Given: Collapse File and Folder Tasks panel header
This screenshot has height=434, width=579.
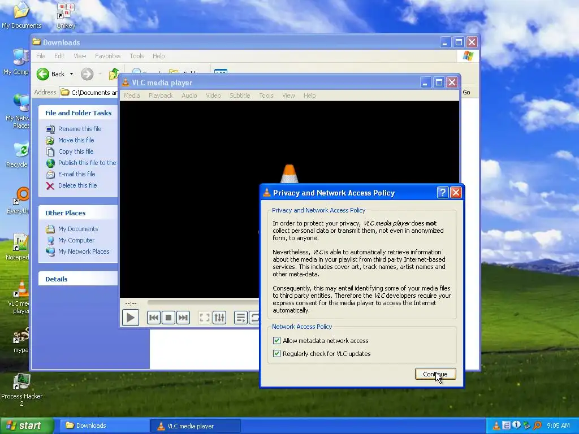Looking at the screenshot, I should coord(78,113).
